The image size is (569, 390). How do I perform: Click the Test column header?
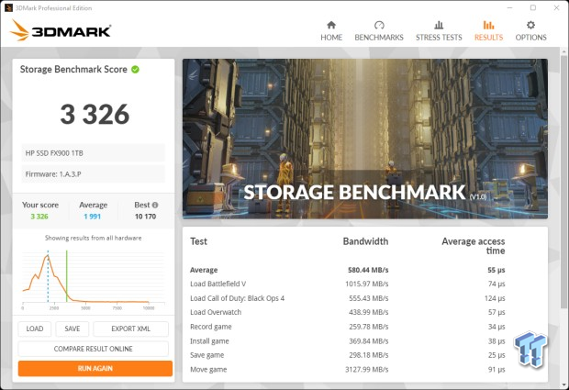click(x=198, y=241)
